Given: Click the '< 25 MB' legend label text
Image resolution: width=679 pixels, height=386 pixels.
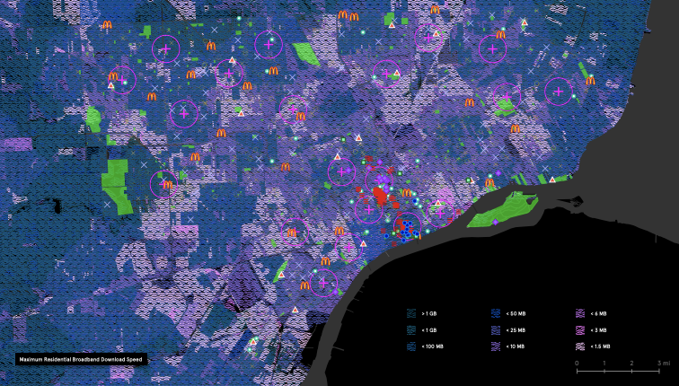Looking at the screenshot, I should [516, 330].
